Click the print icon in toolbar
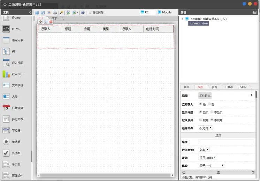The width and height of the screenshot is (260, 181). [x=55, y=13]
